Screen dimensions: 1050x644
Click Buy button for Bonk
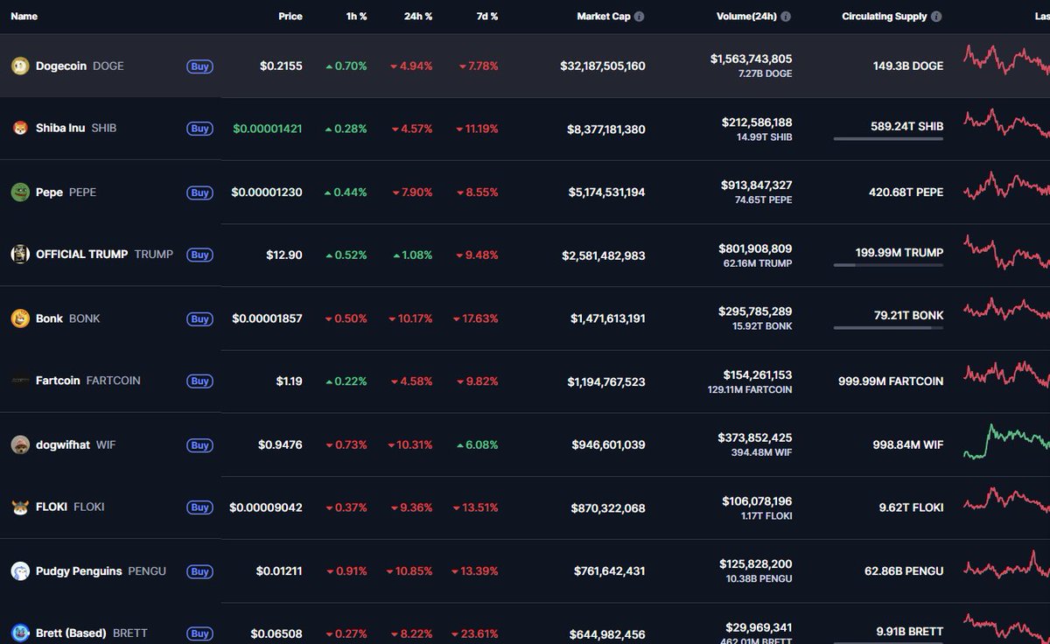pyautogui.click(x=199, y=318)
